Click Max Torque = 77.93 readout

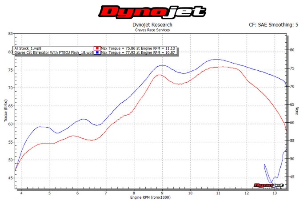(138, 52)
